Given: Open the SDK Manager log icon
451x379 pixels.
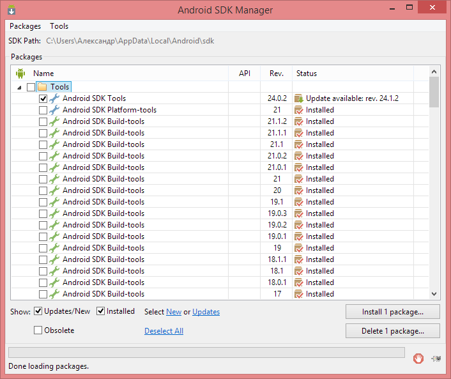Looking at the screenshot, I should click(x=436, y=359).
